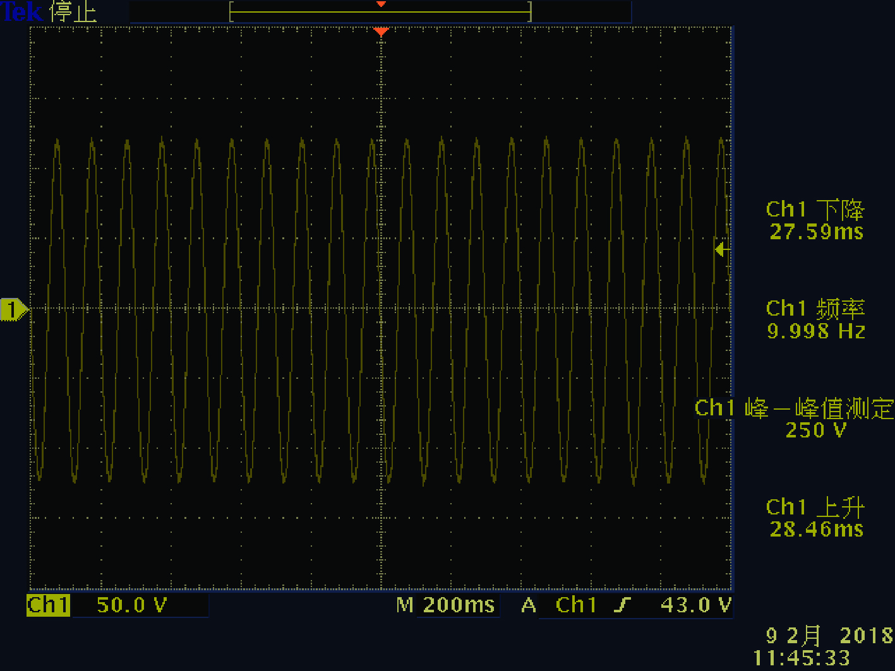Click the time 11:45:33
The image size is (895, 671).
coord(802,658)
